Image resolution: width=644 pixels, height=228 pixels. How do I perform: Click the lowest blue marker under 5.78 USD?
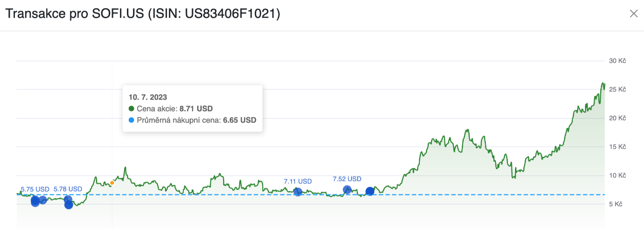(69, 205)
